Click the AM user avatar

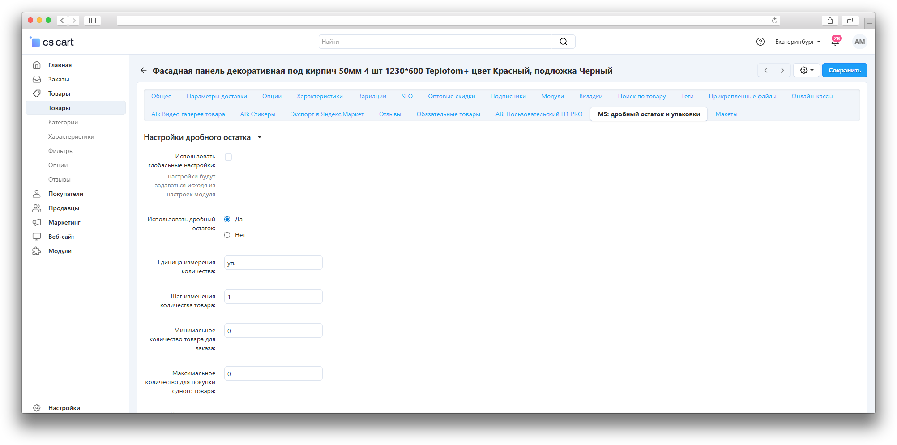point(859,42)
